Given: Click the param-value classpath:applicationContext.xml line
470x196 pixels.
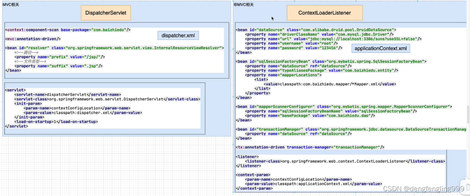Looking at the screenshot, I should 313,184.
